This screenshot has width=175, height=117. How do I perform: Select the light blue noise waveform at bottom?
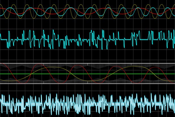pyautogui.click(x=85, y=104)
